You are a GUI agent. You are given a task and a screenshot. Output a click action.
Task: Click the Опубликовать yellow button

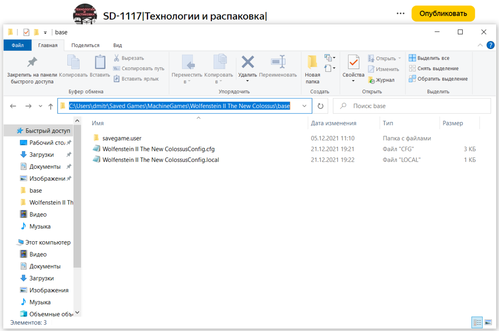coord(443,14)
